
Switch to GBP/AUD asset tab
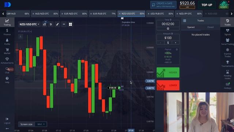point(18,14)
